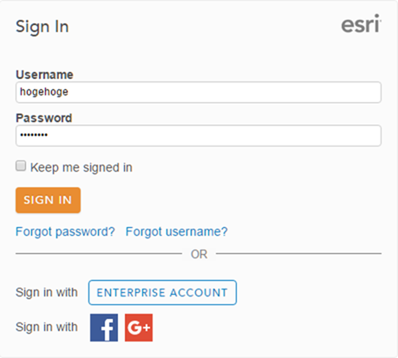Click the Keep me signed in label text
Image resolution: width=398 pixels, height=358 pixels.
82,167
